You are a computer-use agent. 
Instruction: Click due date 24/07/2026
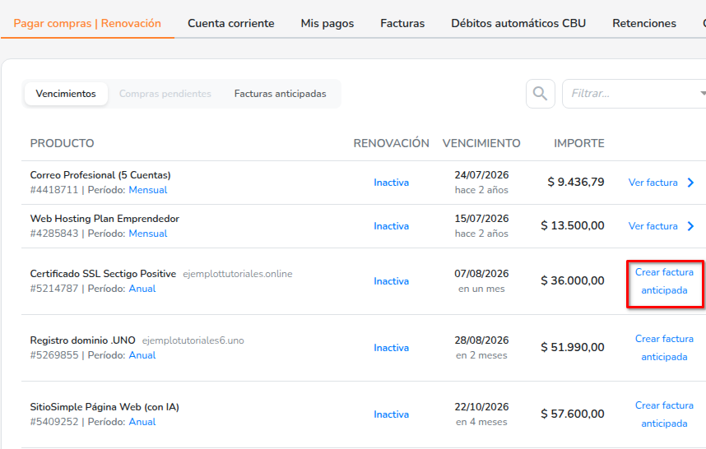tap(481, 175)
